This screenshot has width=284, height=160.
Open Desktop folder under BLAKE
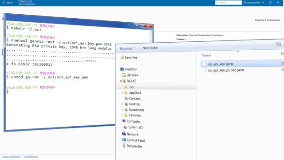(133, 104)
